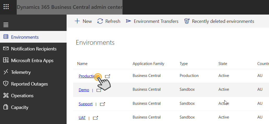Viewport: 269px width, 124px height.
Task: Open the Capacity page
Action: coord(20,107)
